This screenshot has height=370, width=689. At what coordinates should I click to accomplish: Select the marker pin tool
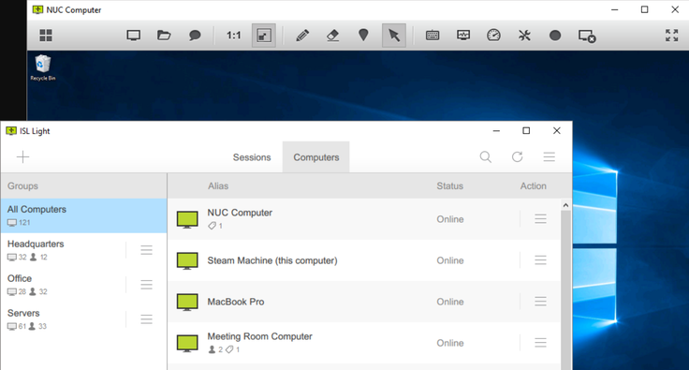(x=363, y=36)
